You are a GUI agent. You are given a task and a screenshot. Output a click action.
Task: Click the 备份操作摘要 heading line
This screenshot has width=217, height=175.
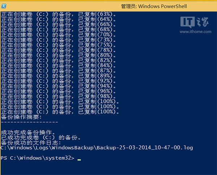[x=22, y=117]
